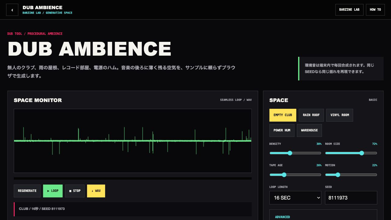391x220 pixels.
Task: Open the BARZINE LAB button
Action: point(349,10)
